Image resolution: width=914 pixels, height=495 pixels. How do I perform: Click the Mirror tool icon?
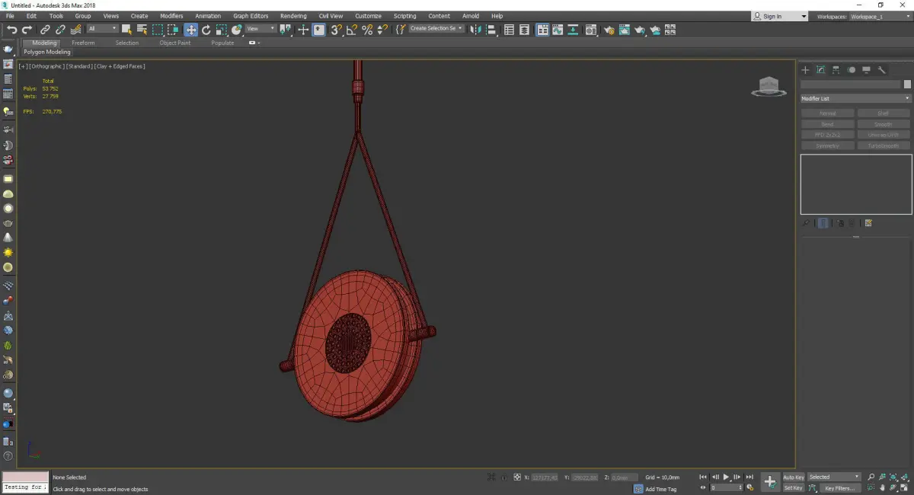coord(476,30)
